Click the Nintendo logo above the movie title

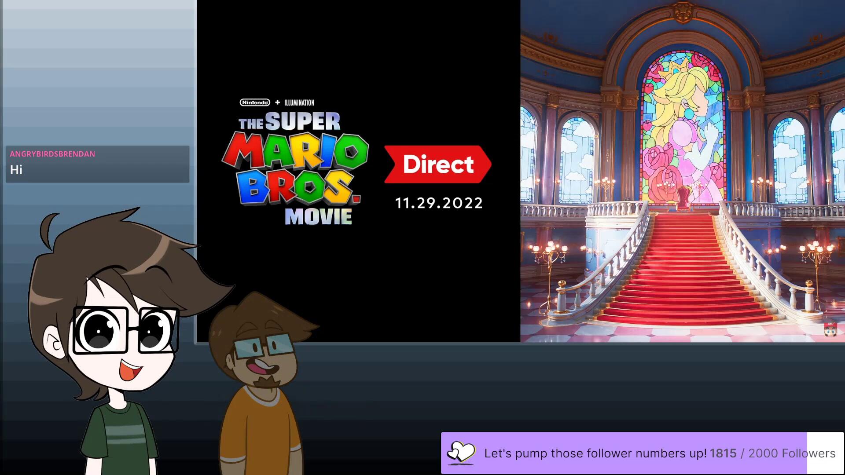255,102
